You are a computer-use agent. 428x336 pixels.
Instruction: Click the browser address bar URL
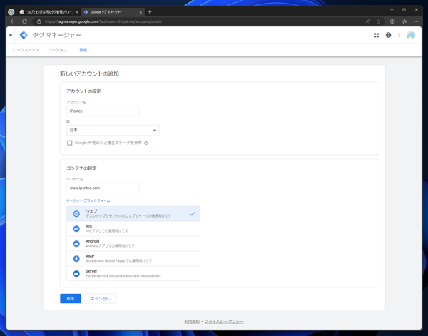103,21
